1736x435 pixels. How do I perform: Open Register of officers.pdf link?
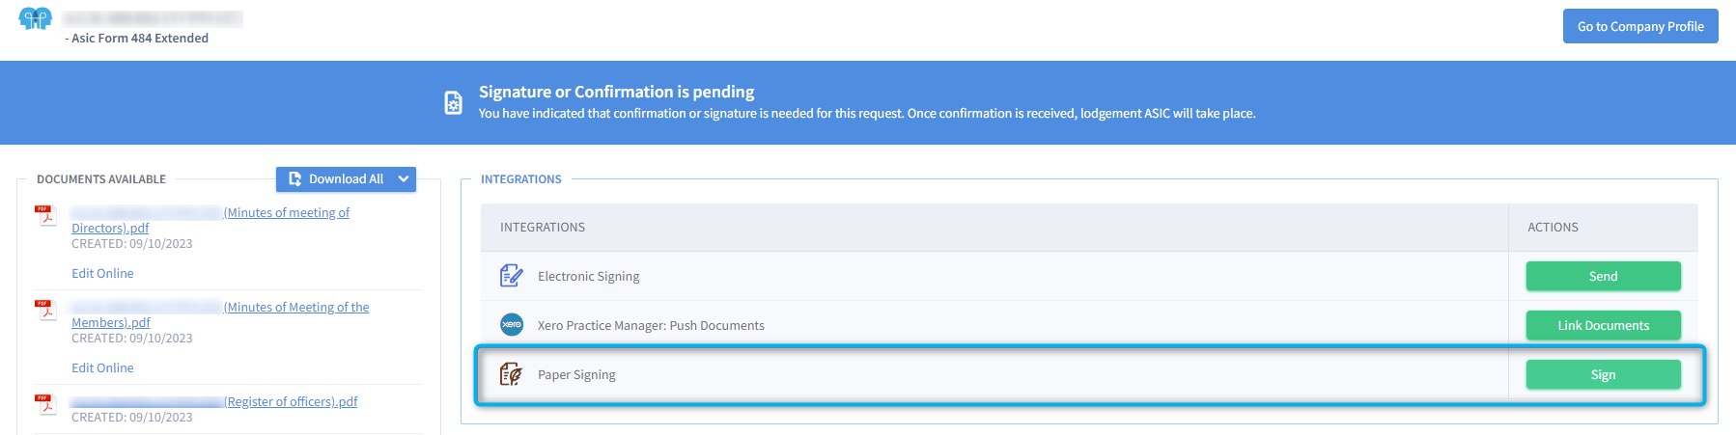tap(214, 401)
